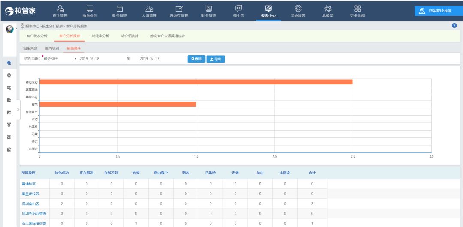
Task: Select the 意向级别 sub-tab
Action: tap(52, 48)
